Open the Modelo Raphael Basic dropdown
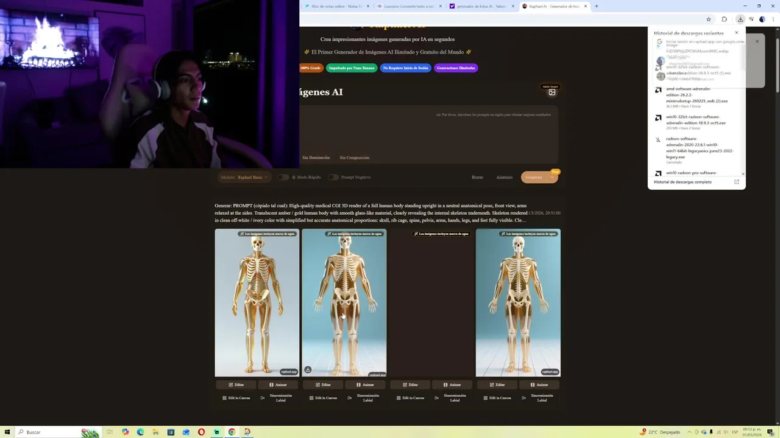 [x=244, y=177]
